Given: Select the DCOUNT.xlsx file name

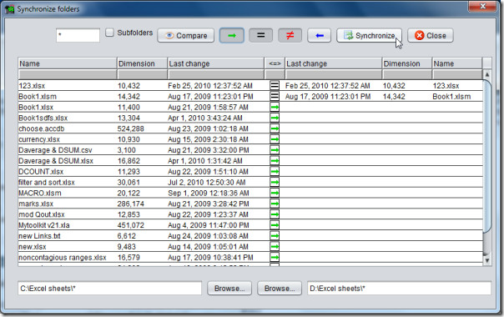Looking at the screenshot, I should 41,171.
